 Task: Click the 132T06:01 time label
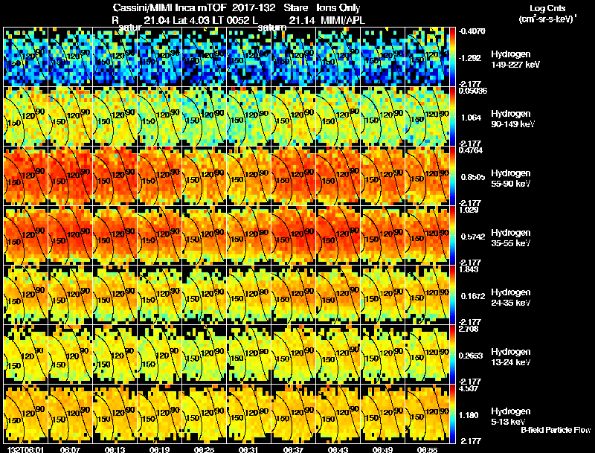click(25, 449)
